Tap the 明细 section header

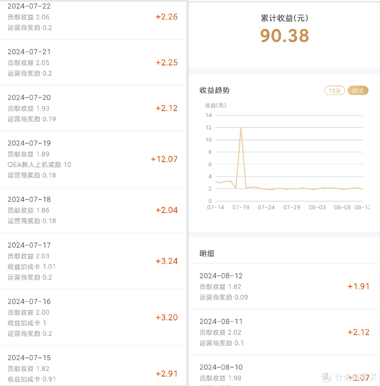(x=207, y=254)
